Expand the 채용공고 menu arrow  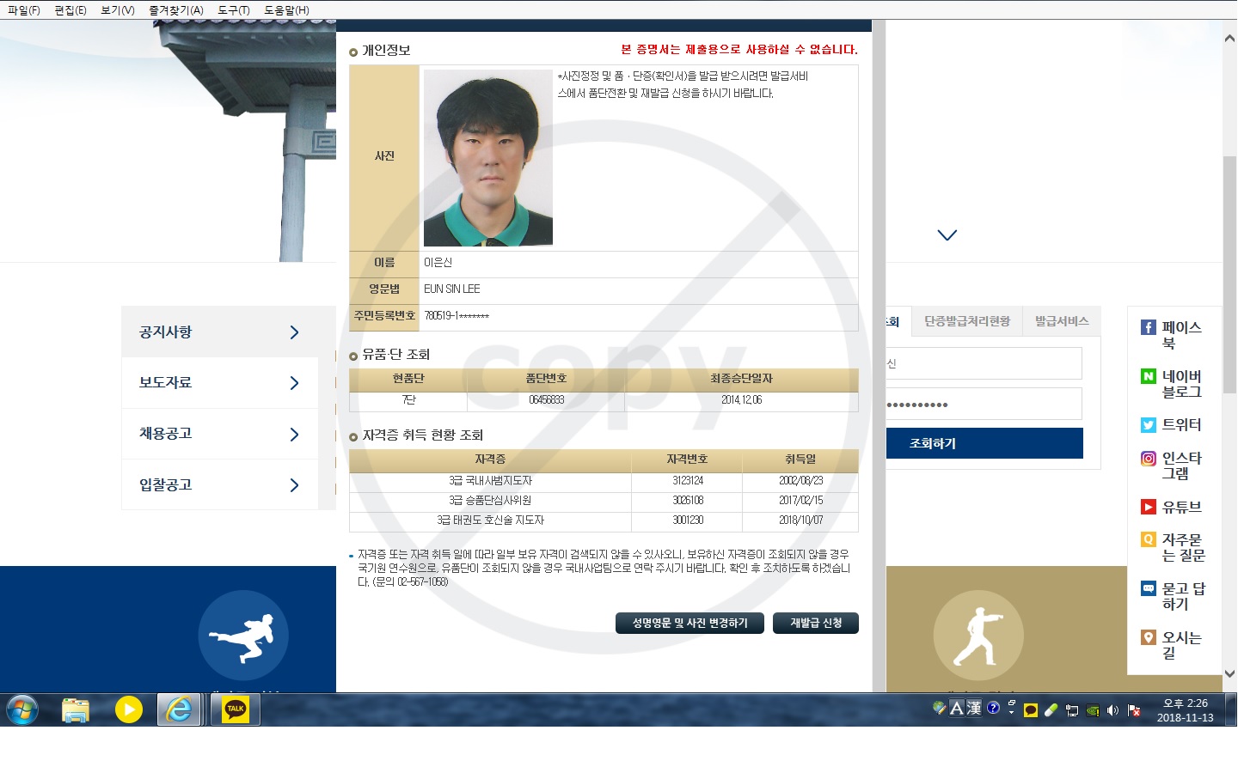pyautogui.click(x=294, y=435)
